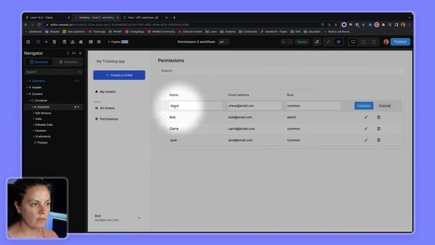Click the Add element plus icon
The width and height of the screenshot is (435, 245).
[46, 42]
